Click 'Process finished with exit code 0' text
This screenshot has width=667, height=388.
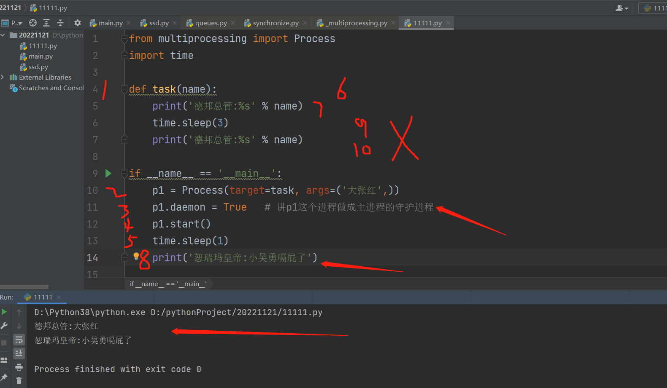118,369
